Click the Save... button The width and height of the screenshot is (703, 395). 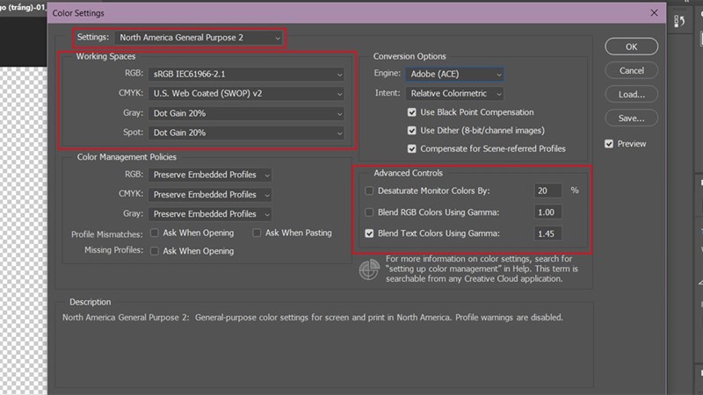[x=631, y=118]
